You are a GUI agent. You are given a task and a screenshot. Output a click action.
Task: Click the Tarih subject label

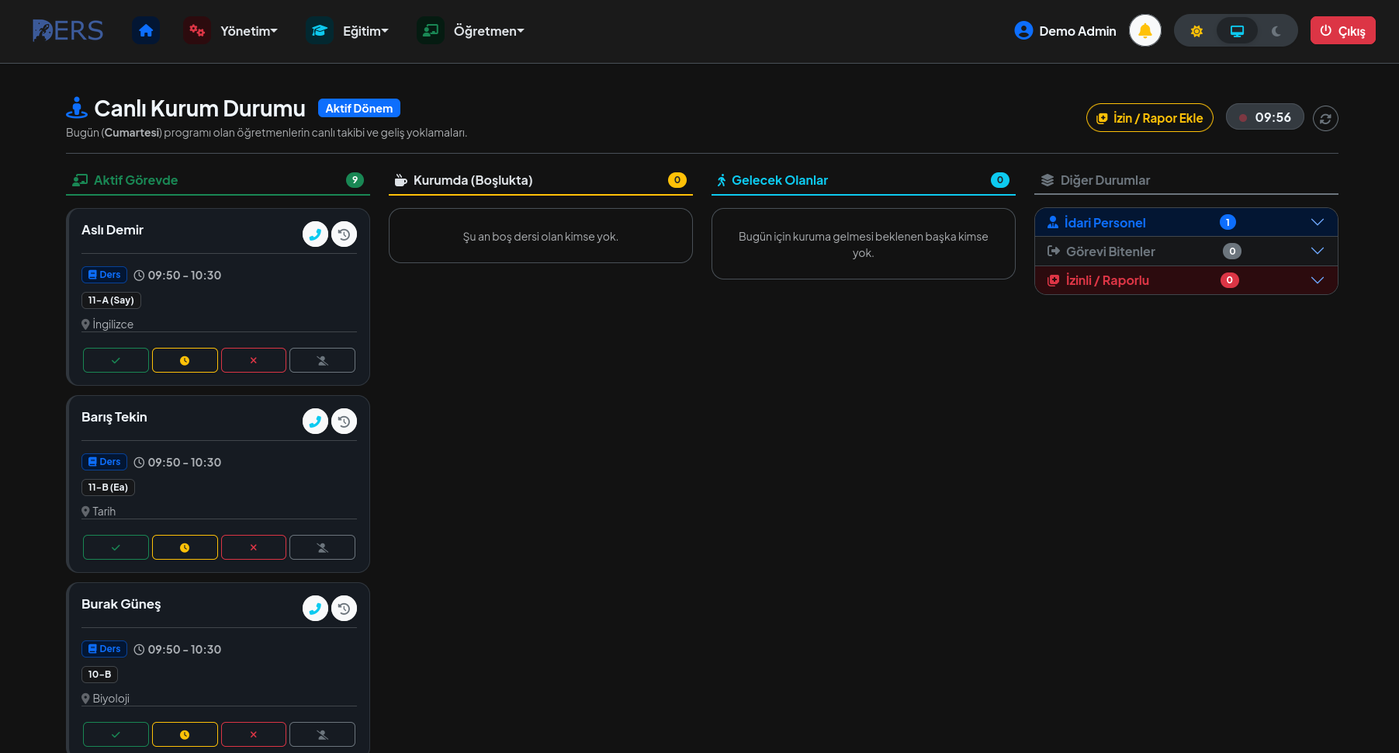click(x=104, y=512)
